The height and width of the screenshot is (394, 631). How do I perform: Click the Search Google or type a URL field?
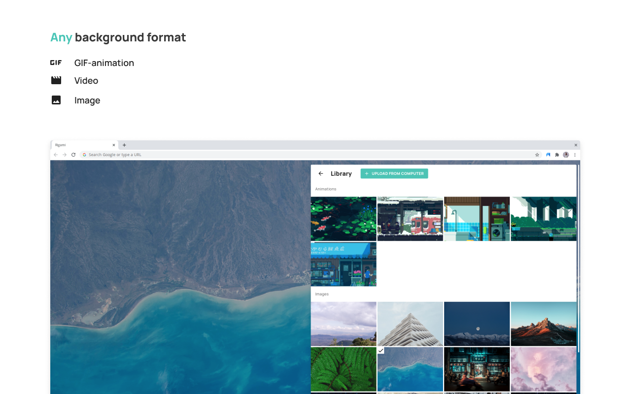click(x=311, y=155)
